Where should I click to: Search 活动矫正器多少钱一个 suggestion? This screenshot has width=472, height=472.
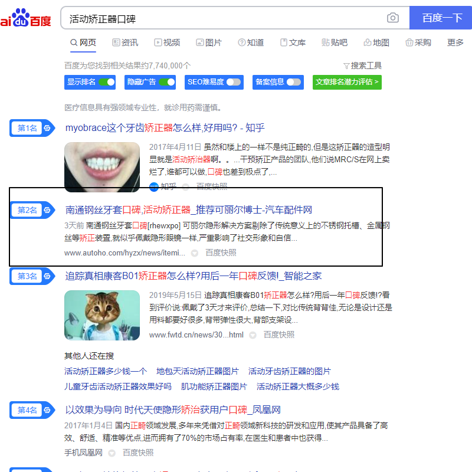[x=106, y=371]
